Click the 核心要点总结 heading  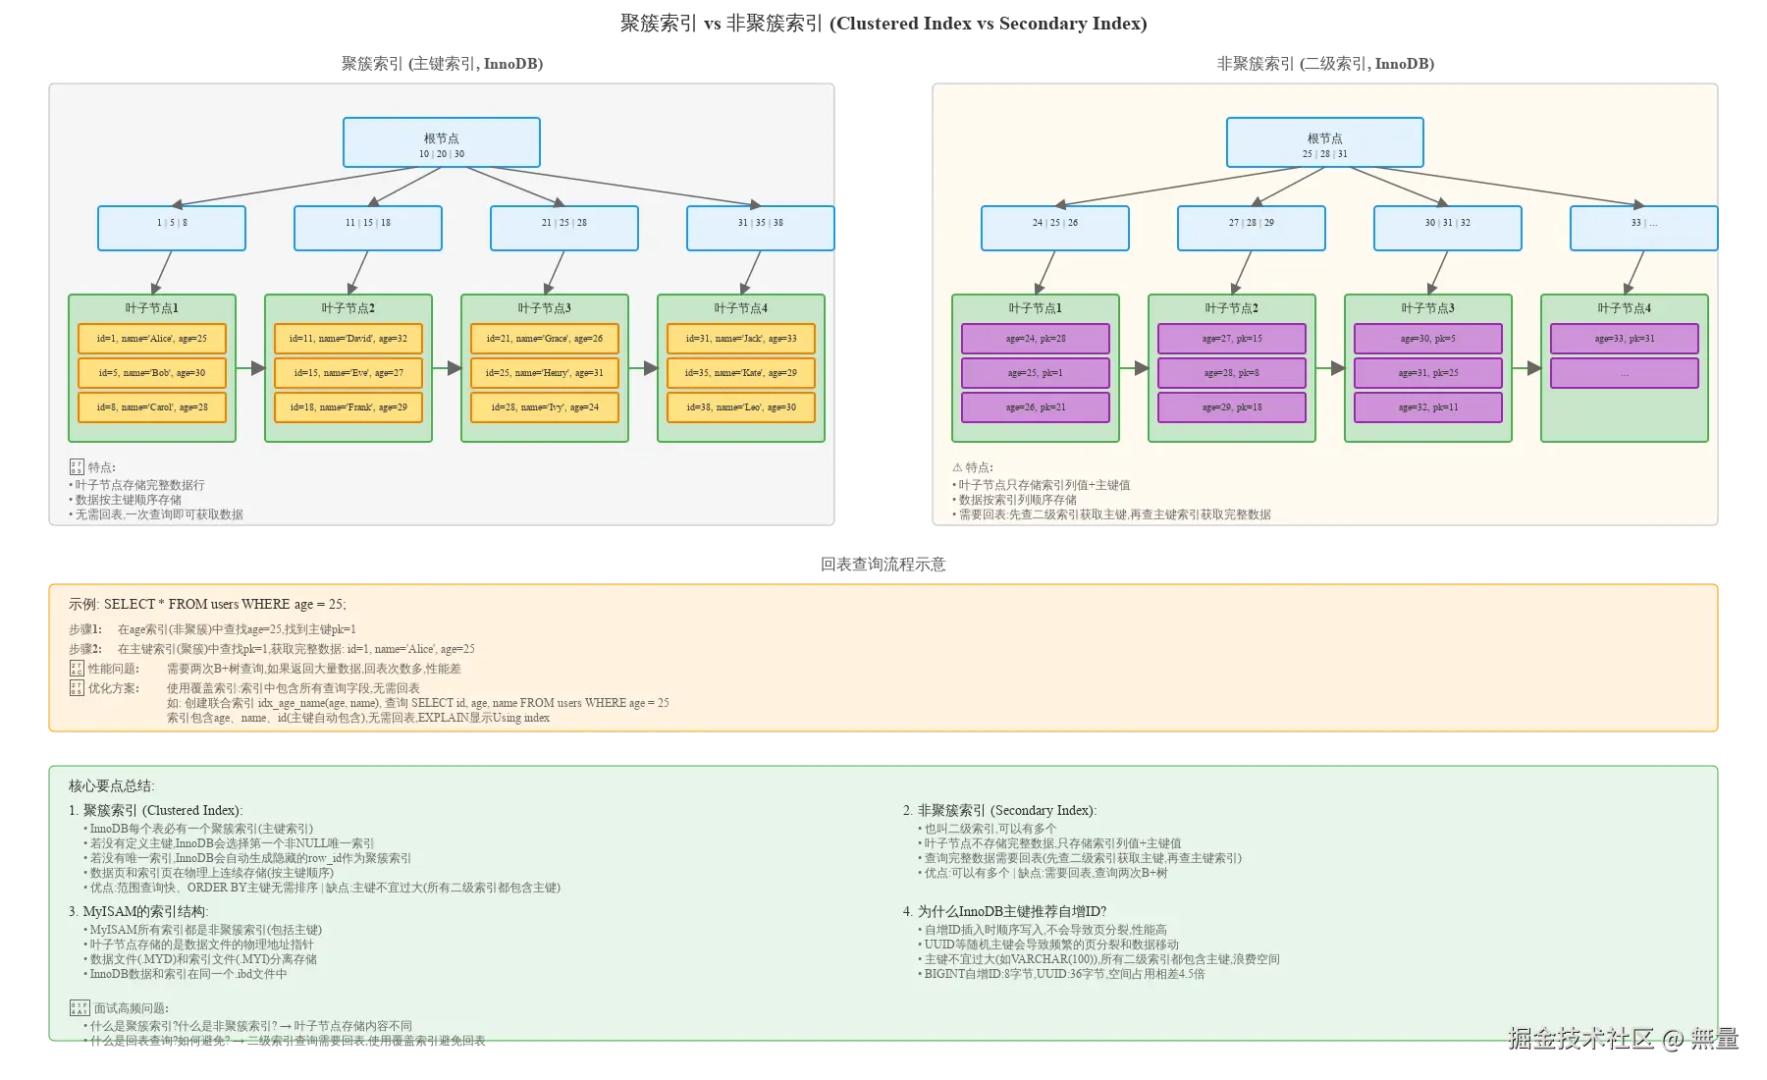coord(111,785)
